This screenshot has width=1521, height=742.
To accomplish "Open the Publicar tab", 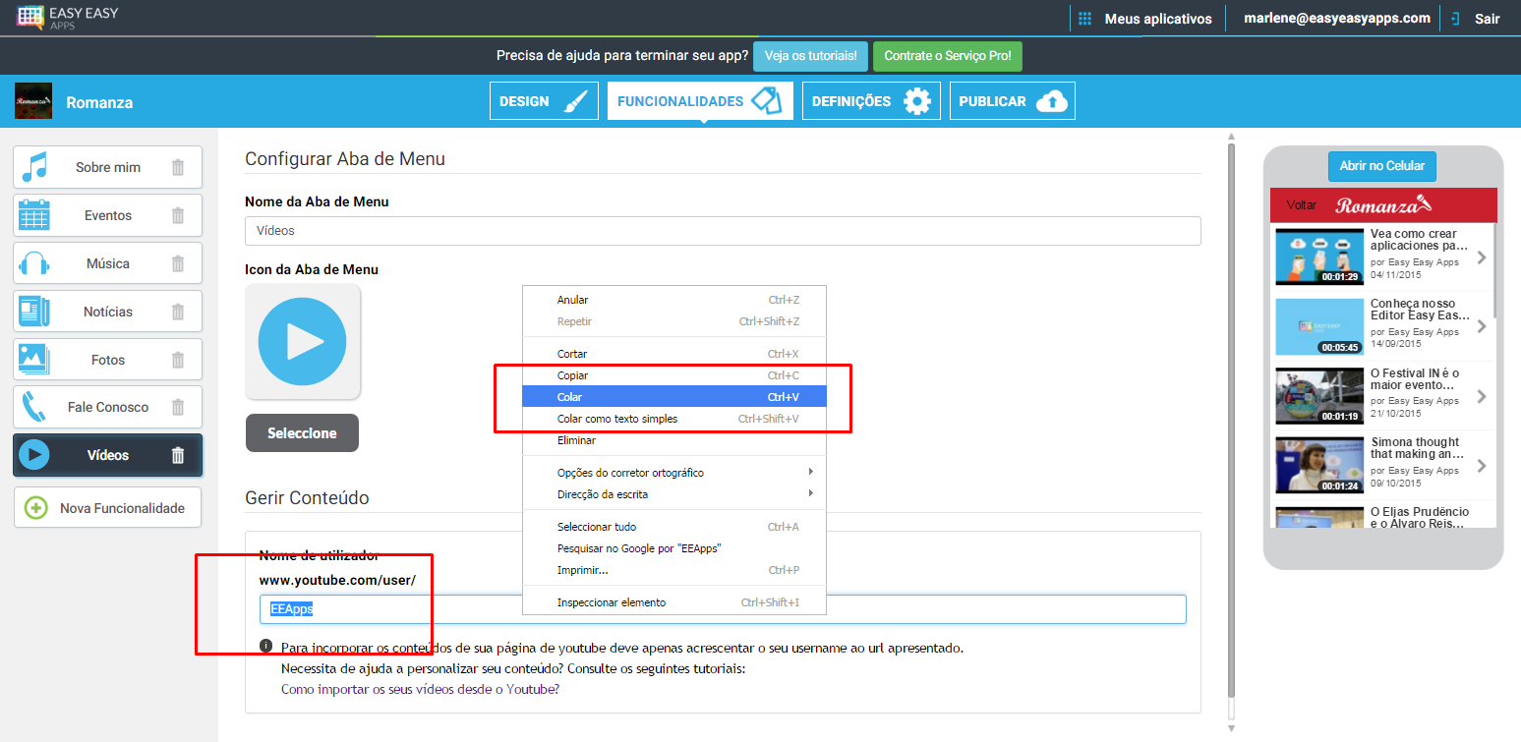I will click(x=1012, y=101).
